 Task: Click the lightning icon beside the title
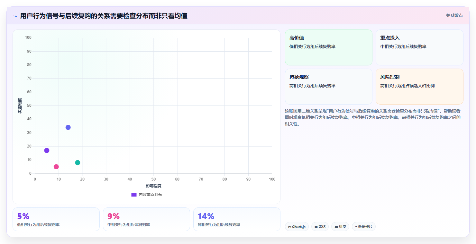(15, 16)
